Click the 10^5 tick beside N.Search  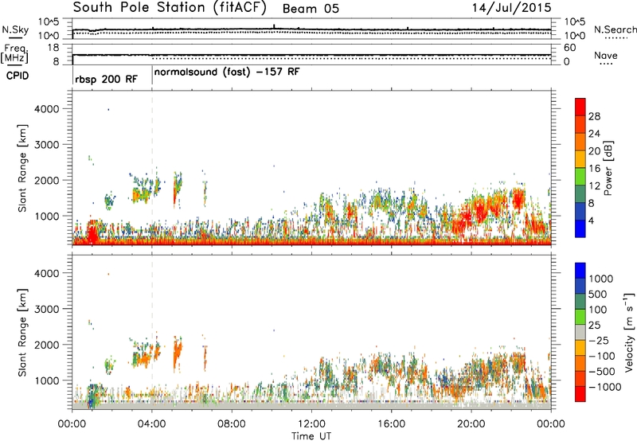coord(574,21)
